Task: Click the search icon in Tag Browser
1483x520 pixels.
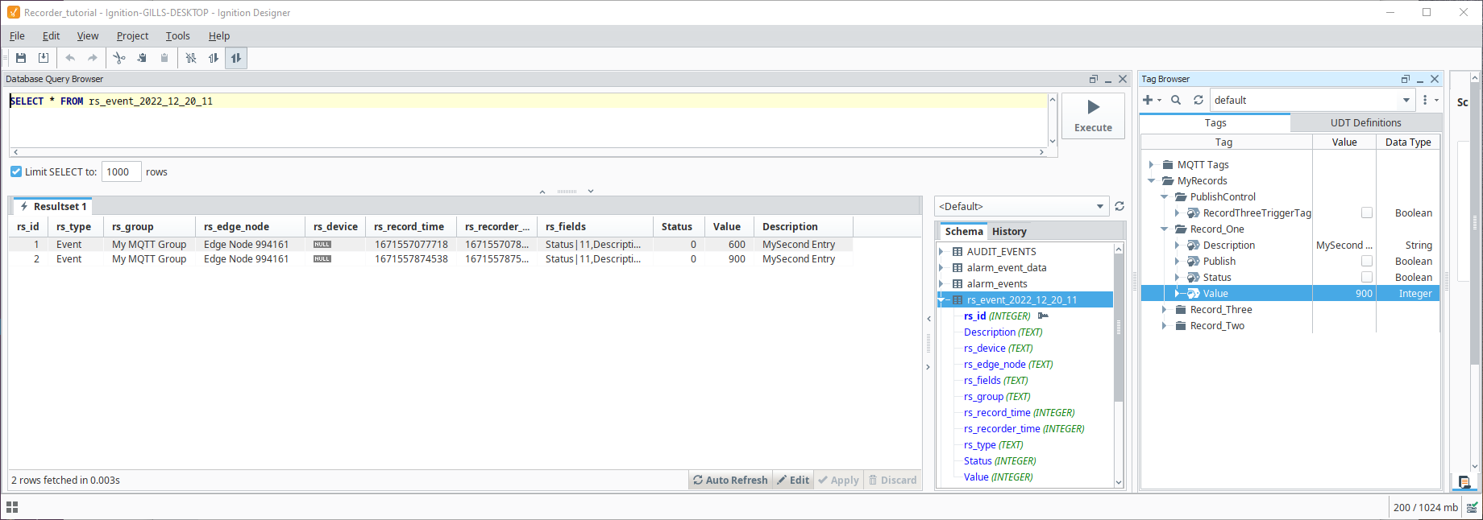Action: click(1176, 100)
